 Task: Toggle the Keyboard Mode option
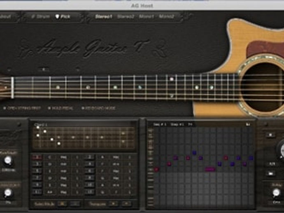[98, 108]
